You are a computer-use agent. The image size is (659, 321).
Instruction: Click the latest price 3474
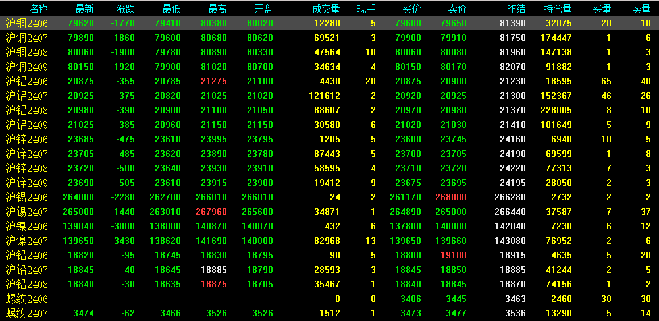[x=84, y=313]
